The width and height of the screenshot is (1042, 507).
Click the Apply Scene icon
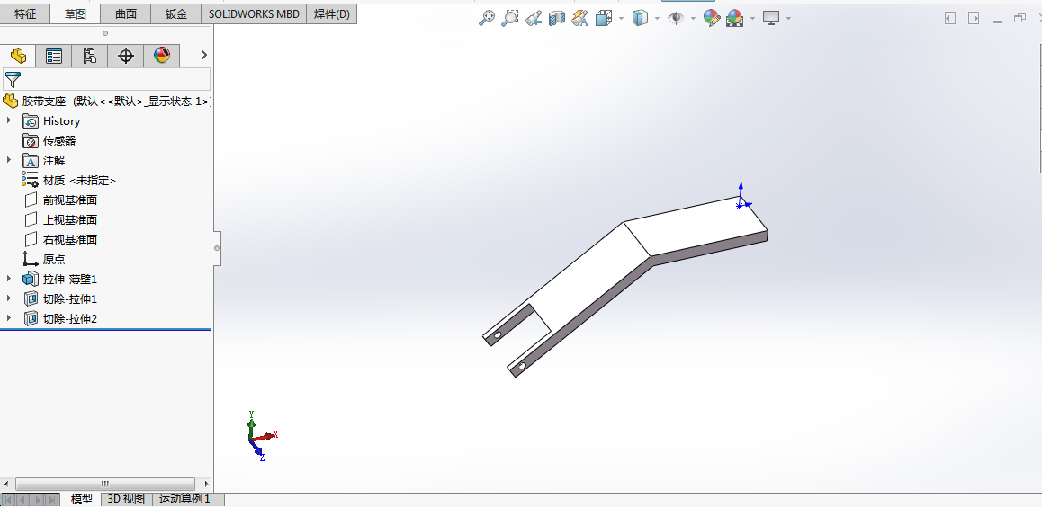coord(734,19)
